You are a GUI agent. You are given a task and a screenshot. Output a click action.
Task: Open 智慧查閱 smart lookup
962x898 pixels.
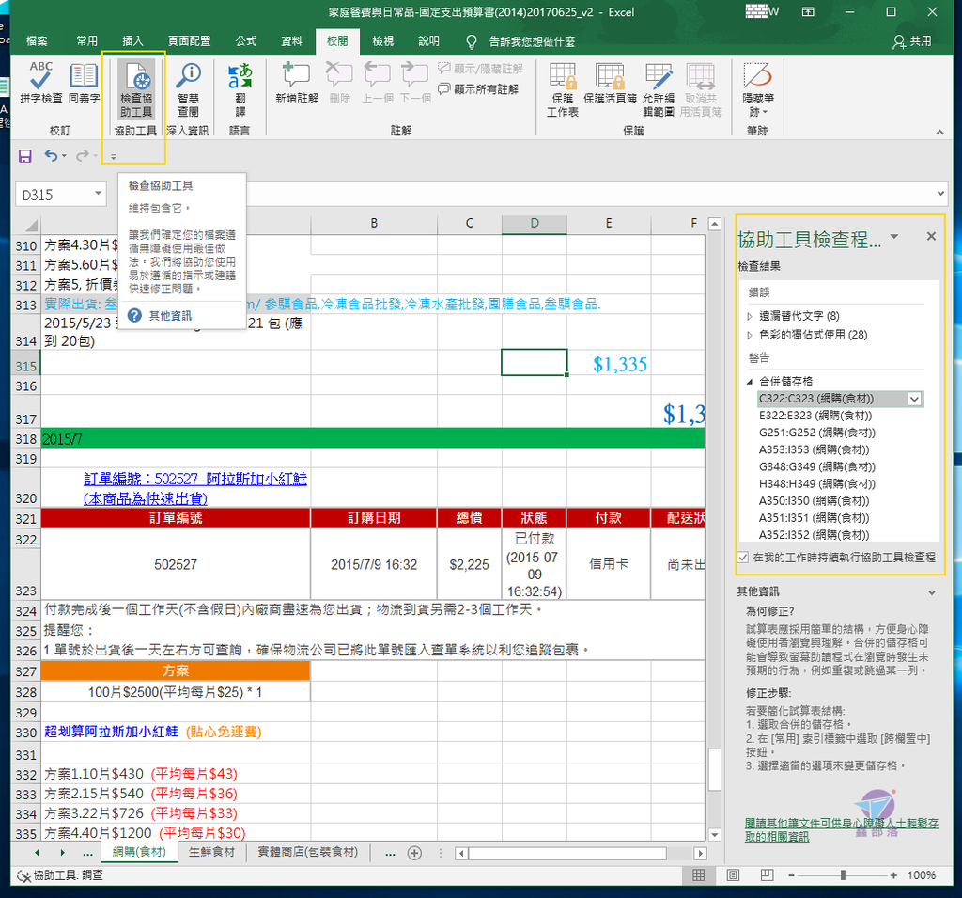188,89
